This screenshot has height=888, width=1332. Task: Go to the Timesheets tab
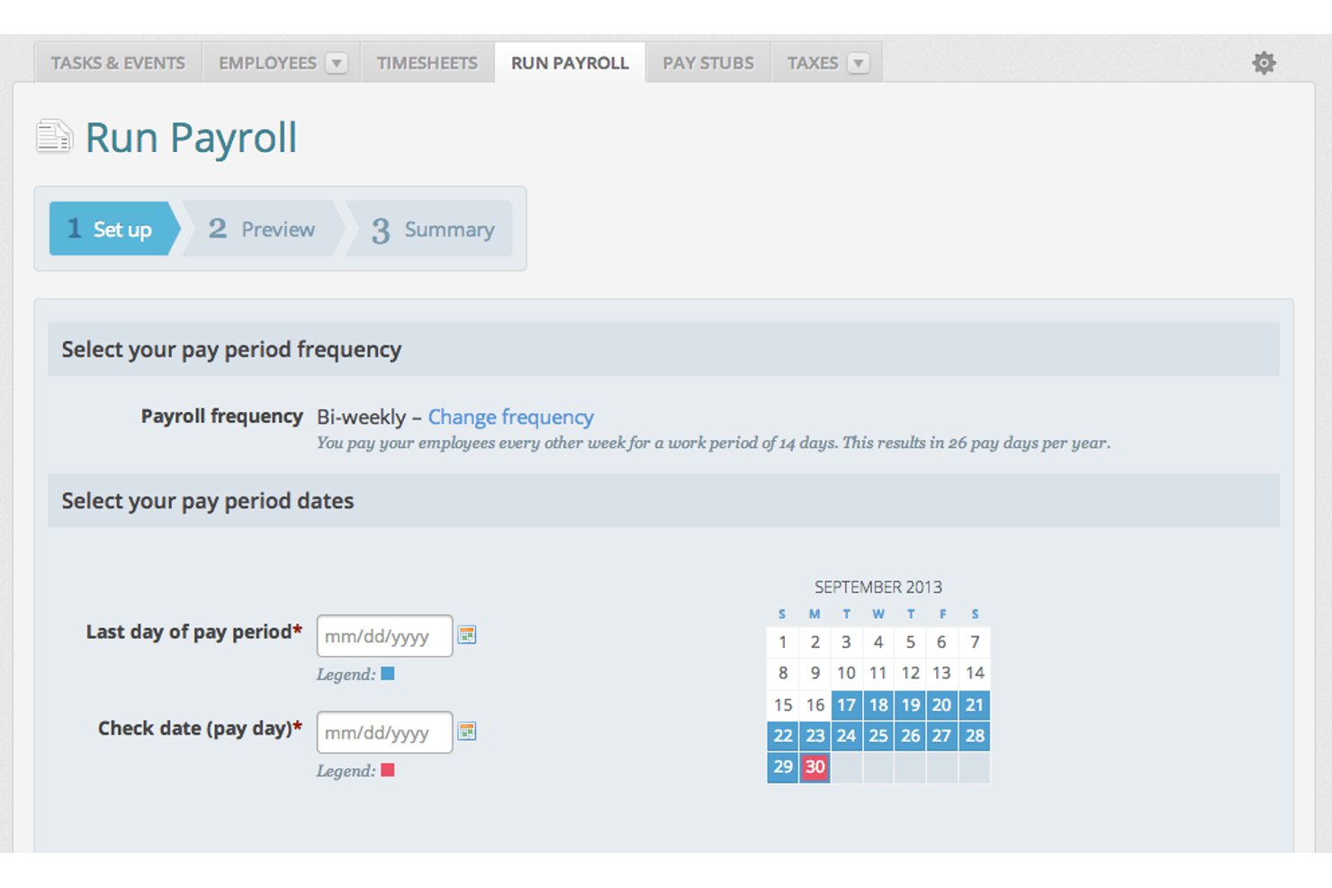(427, 63)
